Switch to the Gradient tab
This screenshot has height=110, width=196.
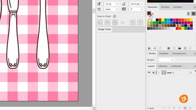coord(164,53)
